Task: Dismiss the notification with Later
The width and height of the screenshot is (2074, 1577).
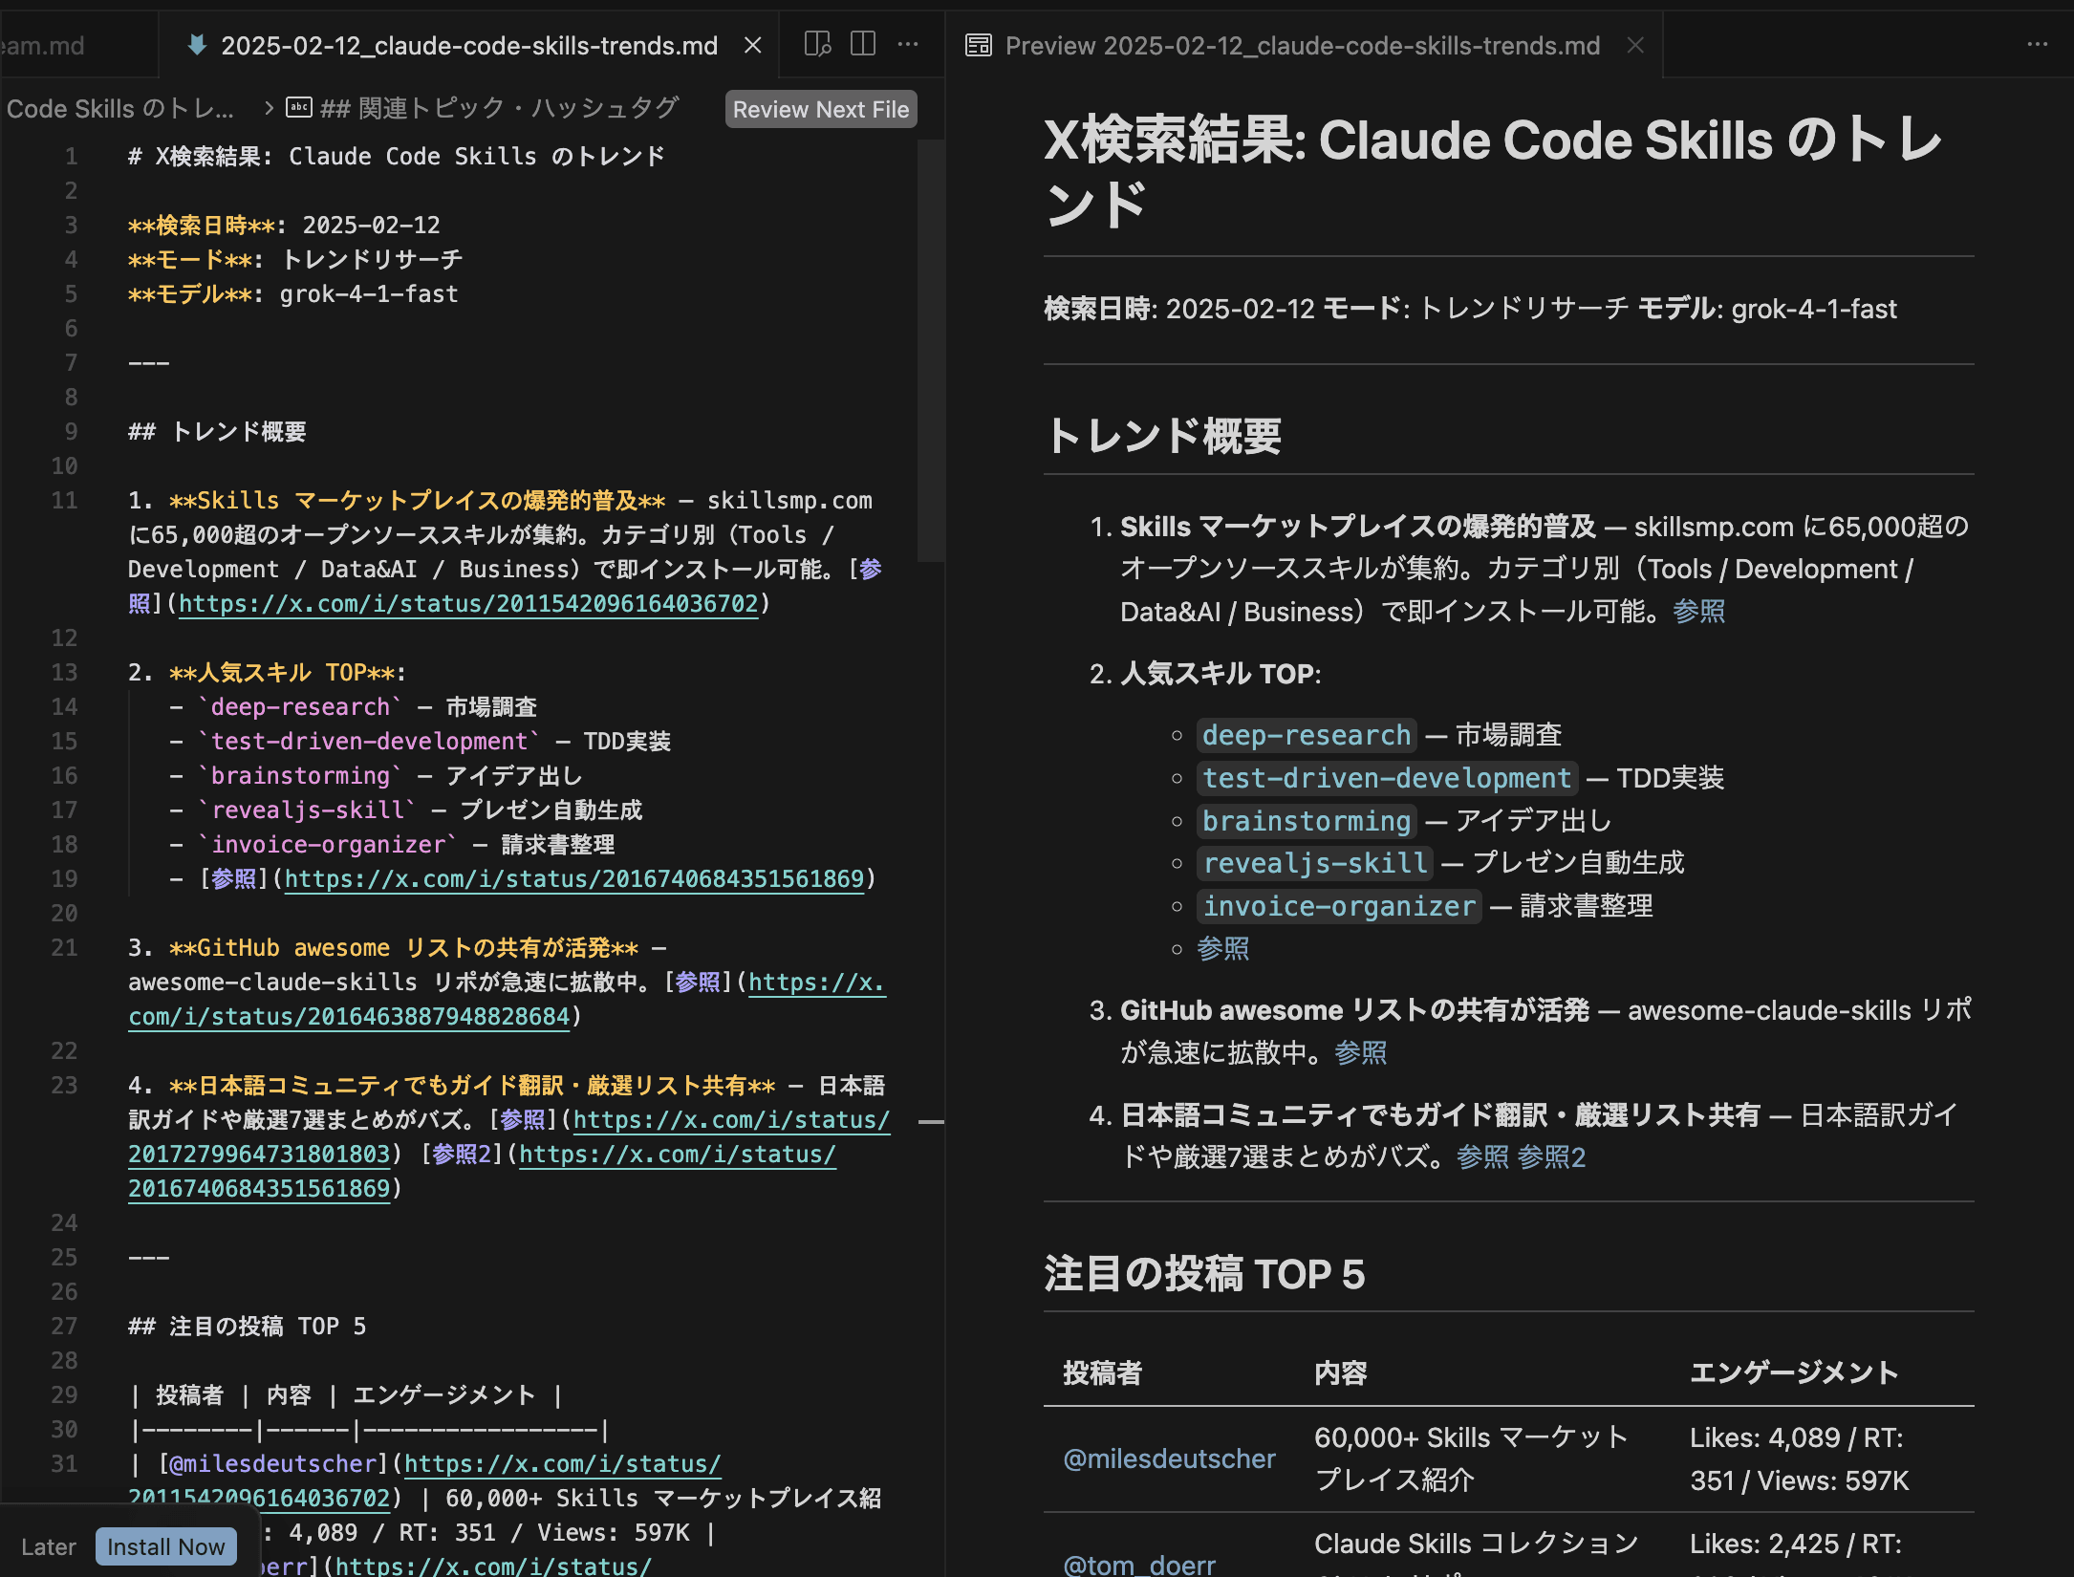Action: 49,1545
